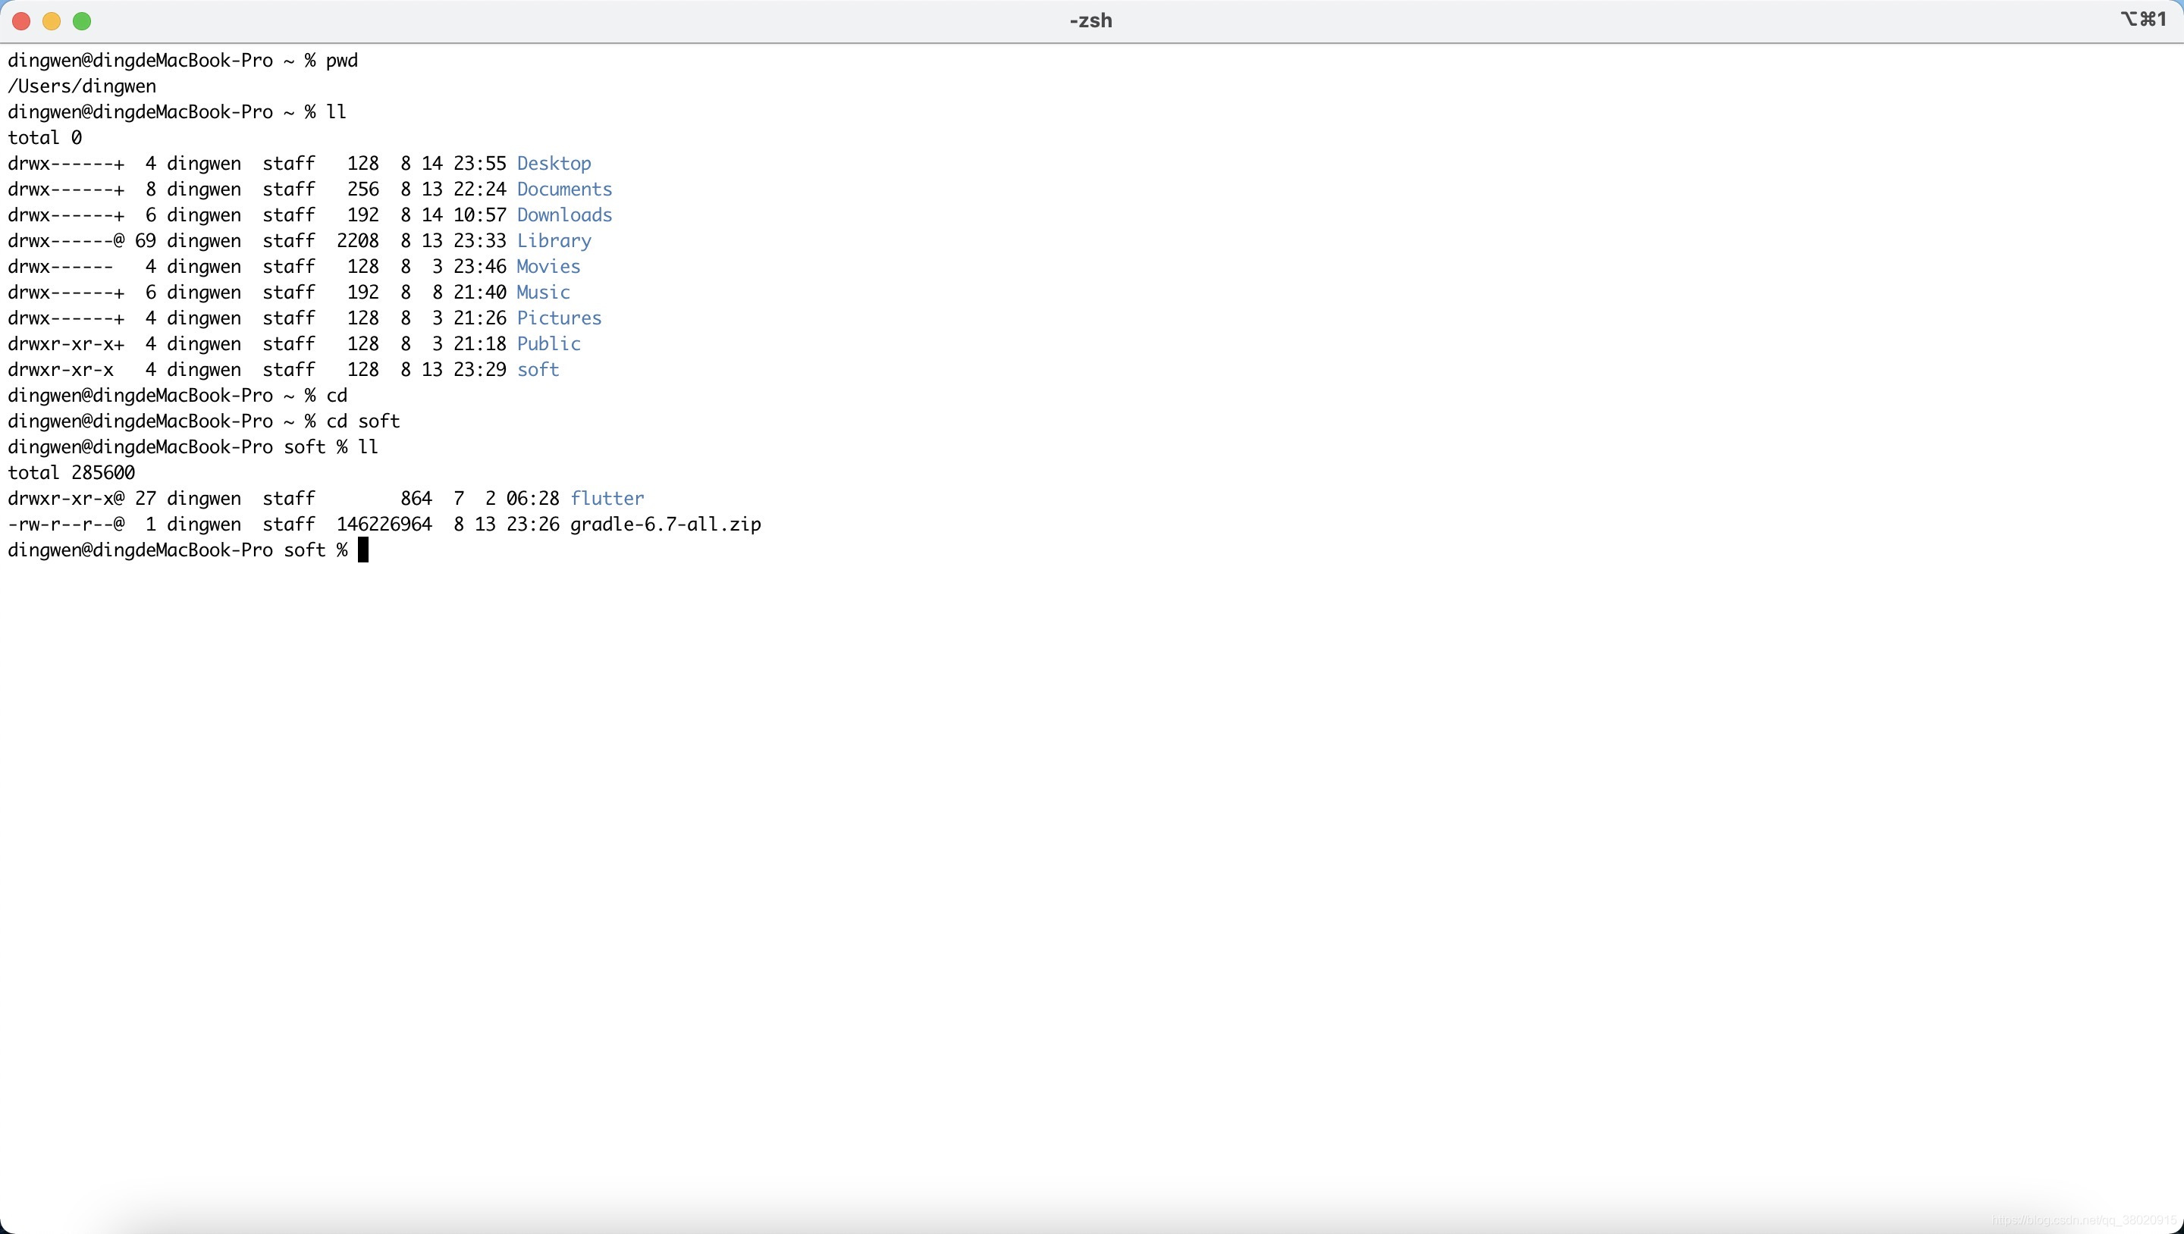Screen dimensions: 2184x1234
Task: Click the 'cd soft' command text
Action: pyautogui.click(x=363, y=421)
